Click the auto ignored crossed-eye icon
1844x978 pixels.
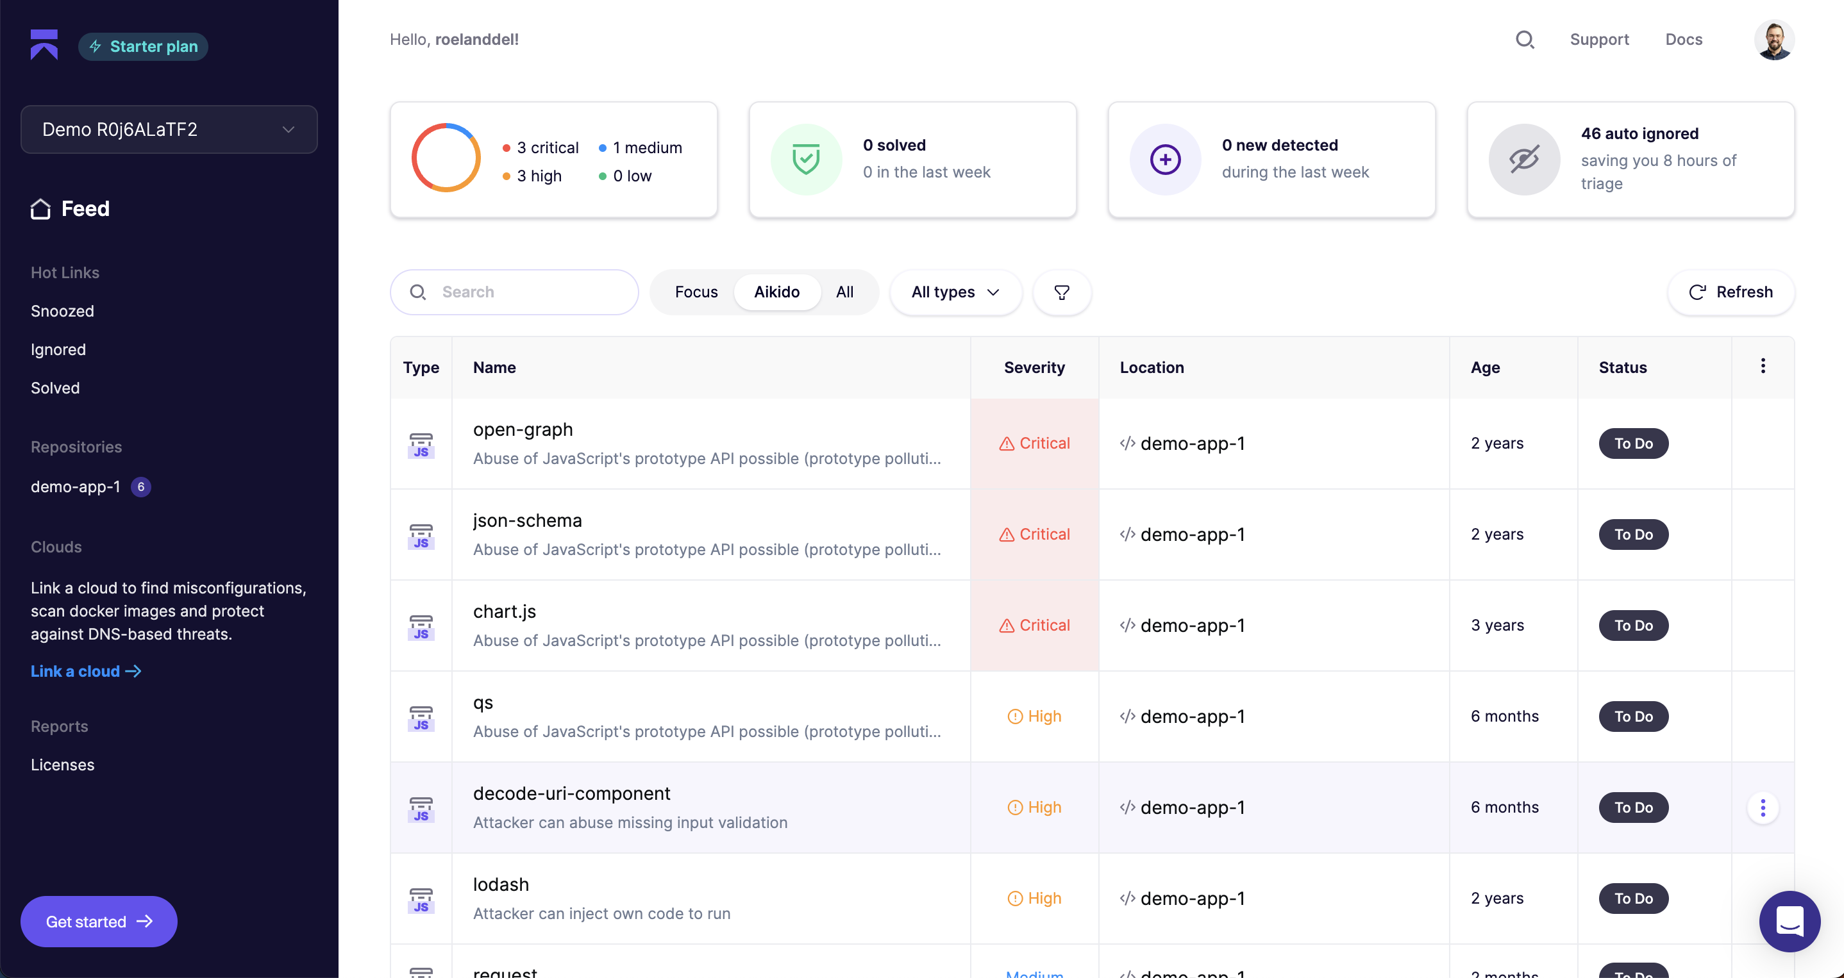point(1524,159)
